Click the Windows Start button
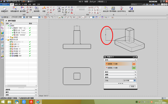This screenshot has height=104, width=168. point(3,102)
